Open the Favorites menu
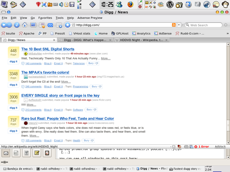Screen dimensions: 230x172 click(45, 18)
